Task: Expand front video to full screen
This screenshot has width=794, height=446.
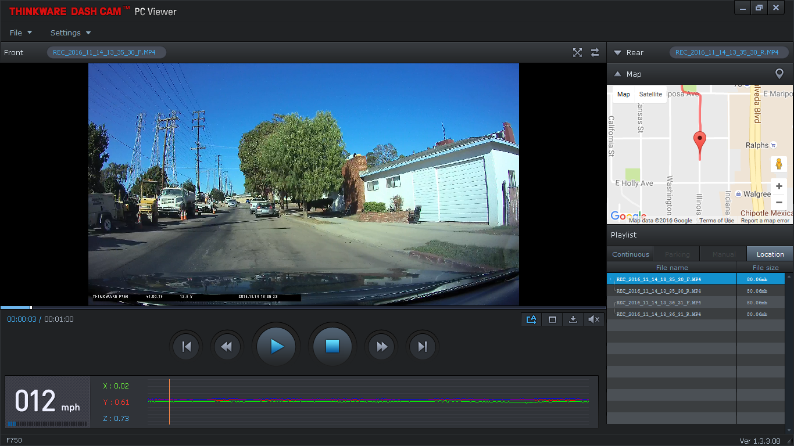Action: pyautogui.click(x=577, y=52)
